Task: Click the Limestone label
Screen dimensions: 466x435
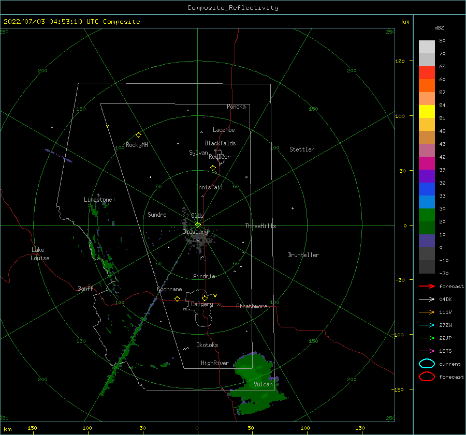Action: click(98, 200)
